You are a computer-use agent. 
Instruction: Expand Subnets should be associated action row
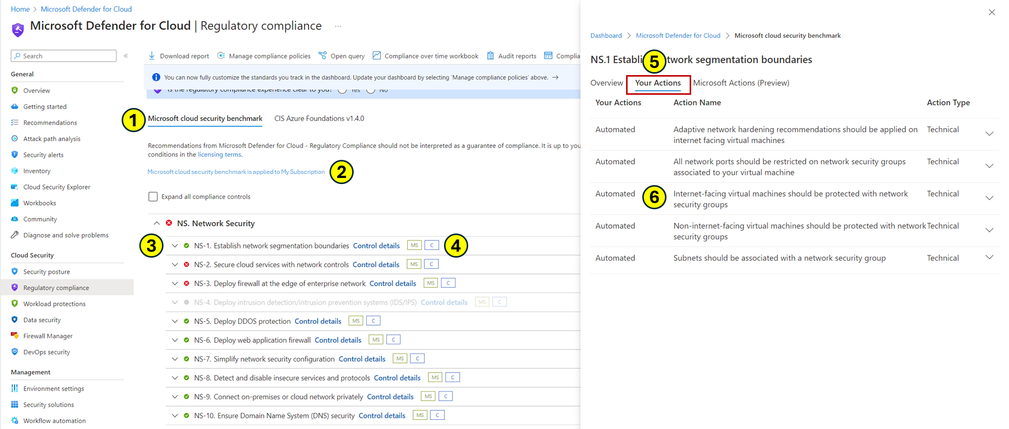pyautogui.click(x=989, y=257)
